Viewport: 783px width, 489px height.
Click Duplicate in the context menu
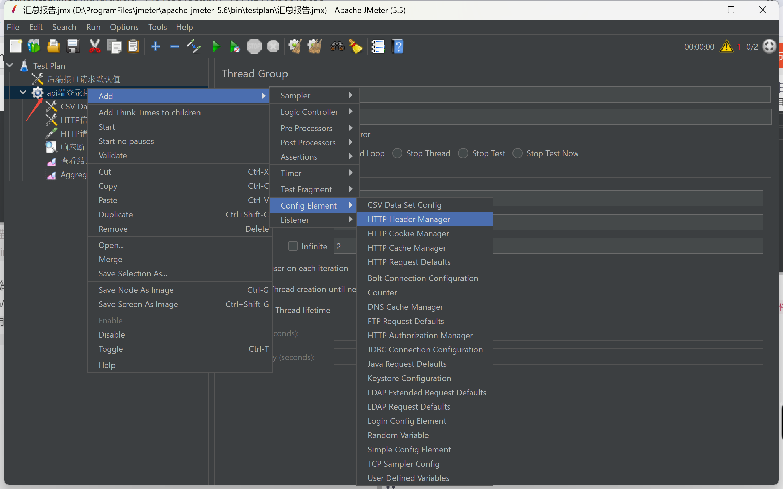click(x=179, y=215)
